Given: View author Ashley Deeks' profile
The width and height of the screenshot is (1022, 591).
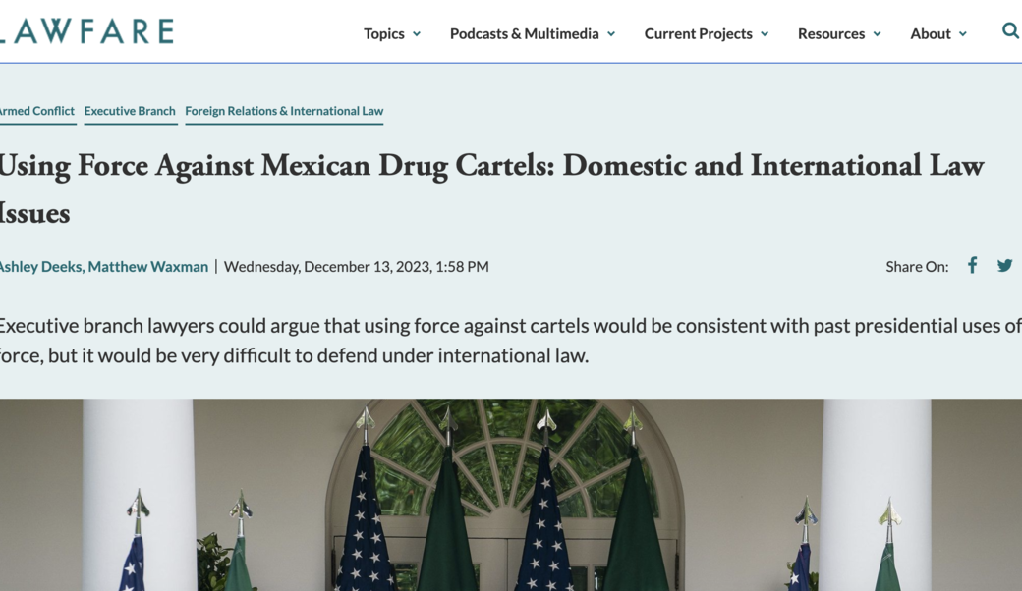Looking at the screenshot, I should coord(40,266).
